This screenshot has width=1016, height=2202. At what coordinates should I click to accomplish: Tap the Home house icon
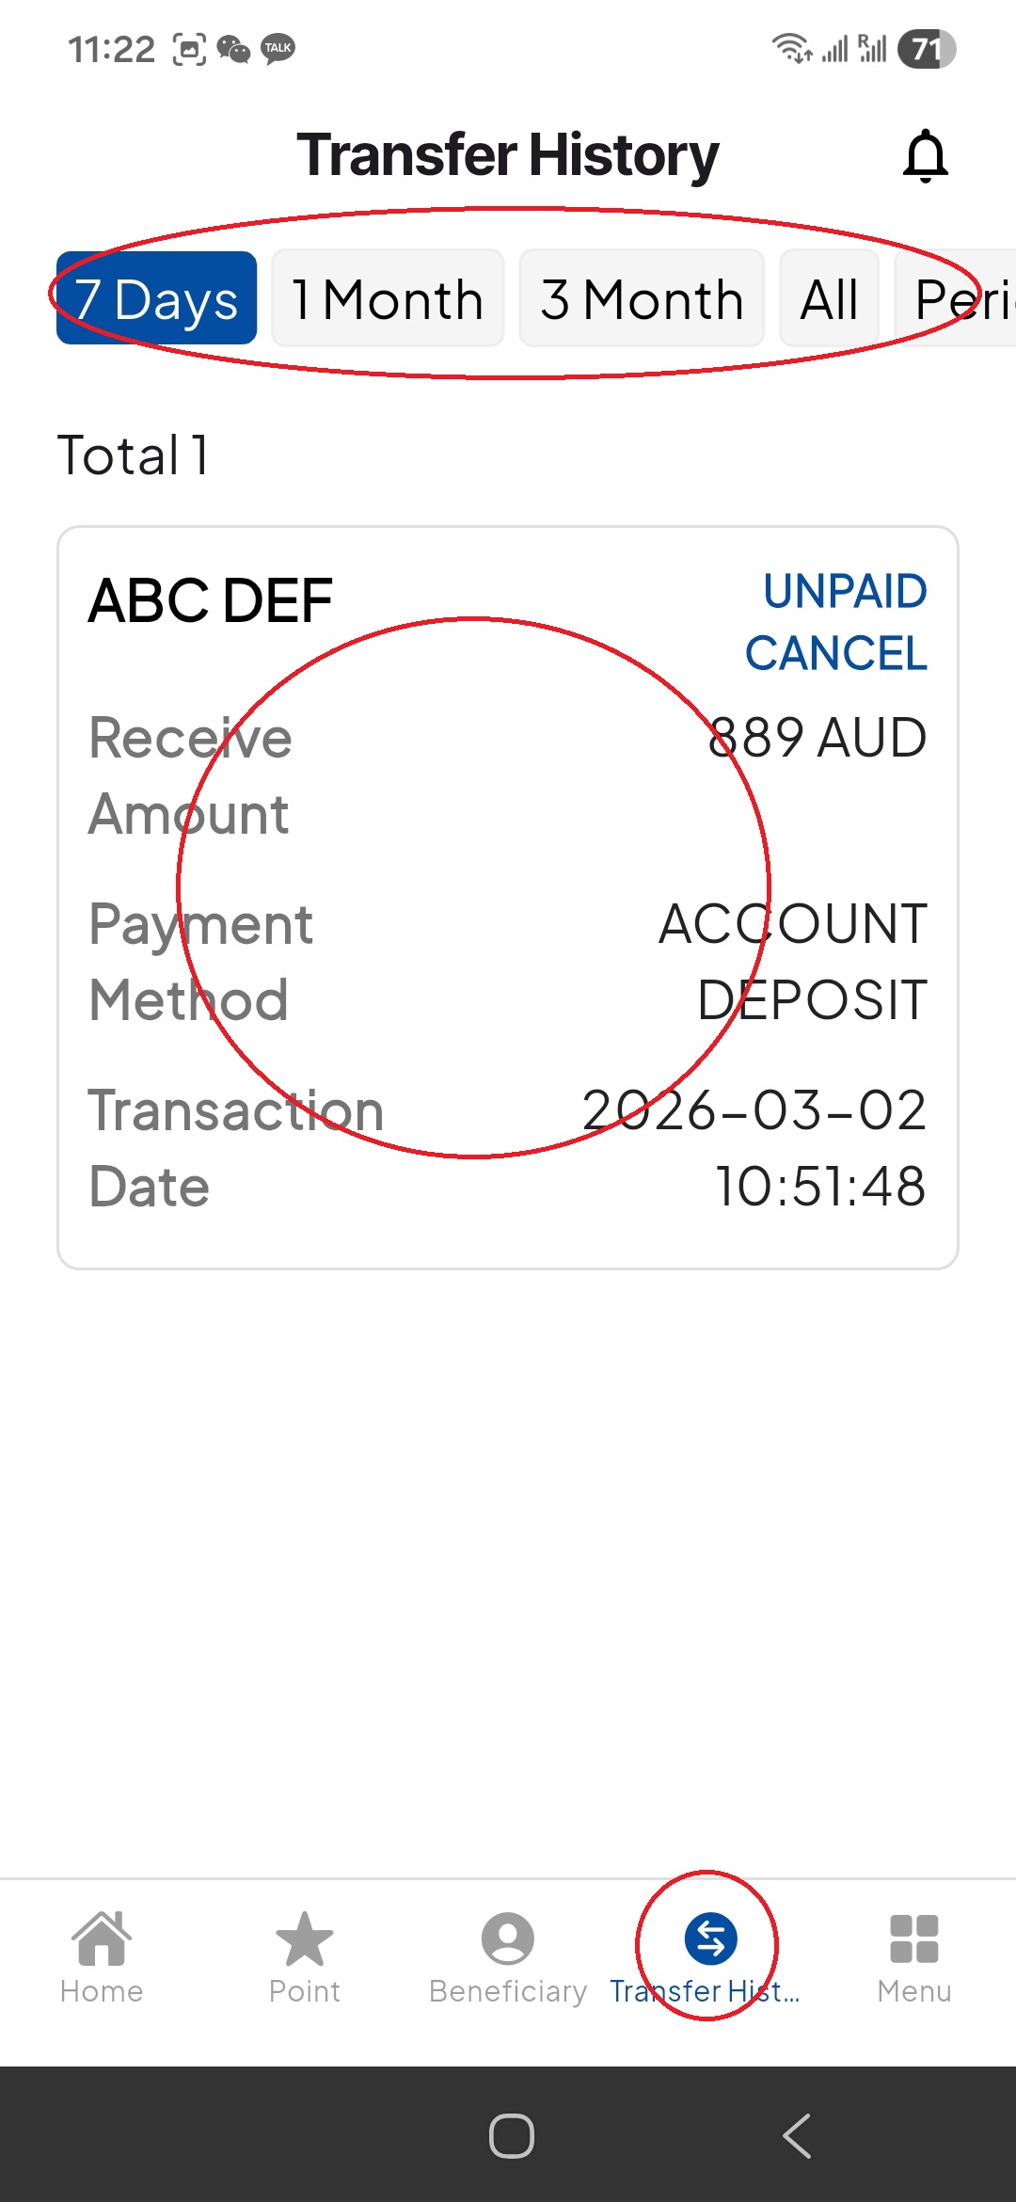[x=102, y=1939]
